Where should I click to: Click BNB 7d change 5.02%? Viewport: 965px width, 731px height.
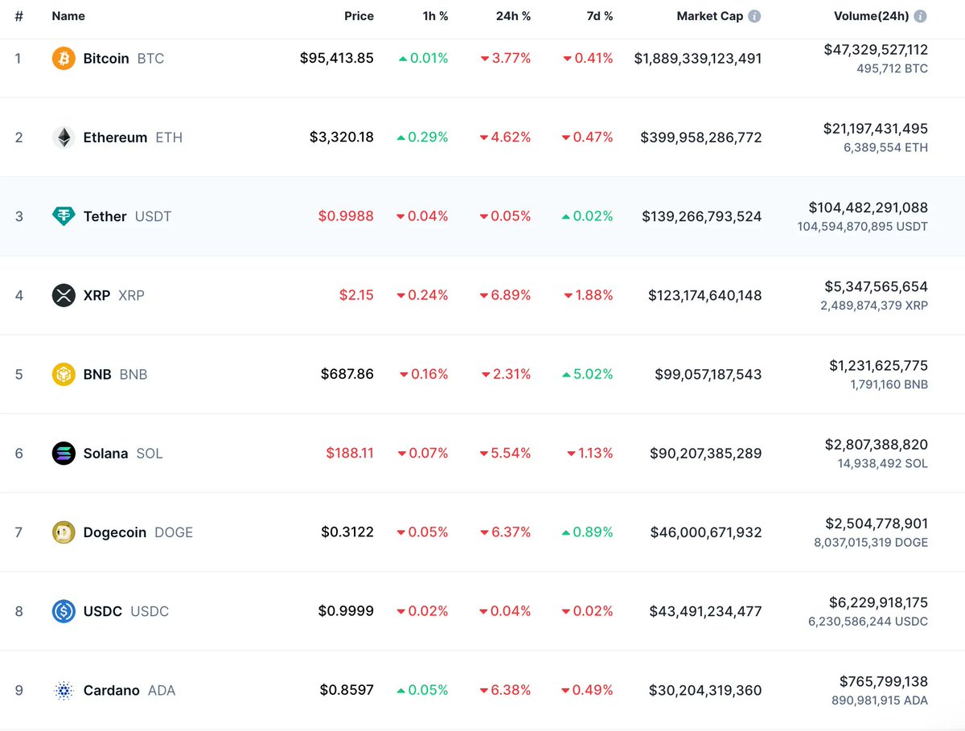(588, 374)
